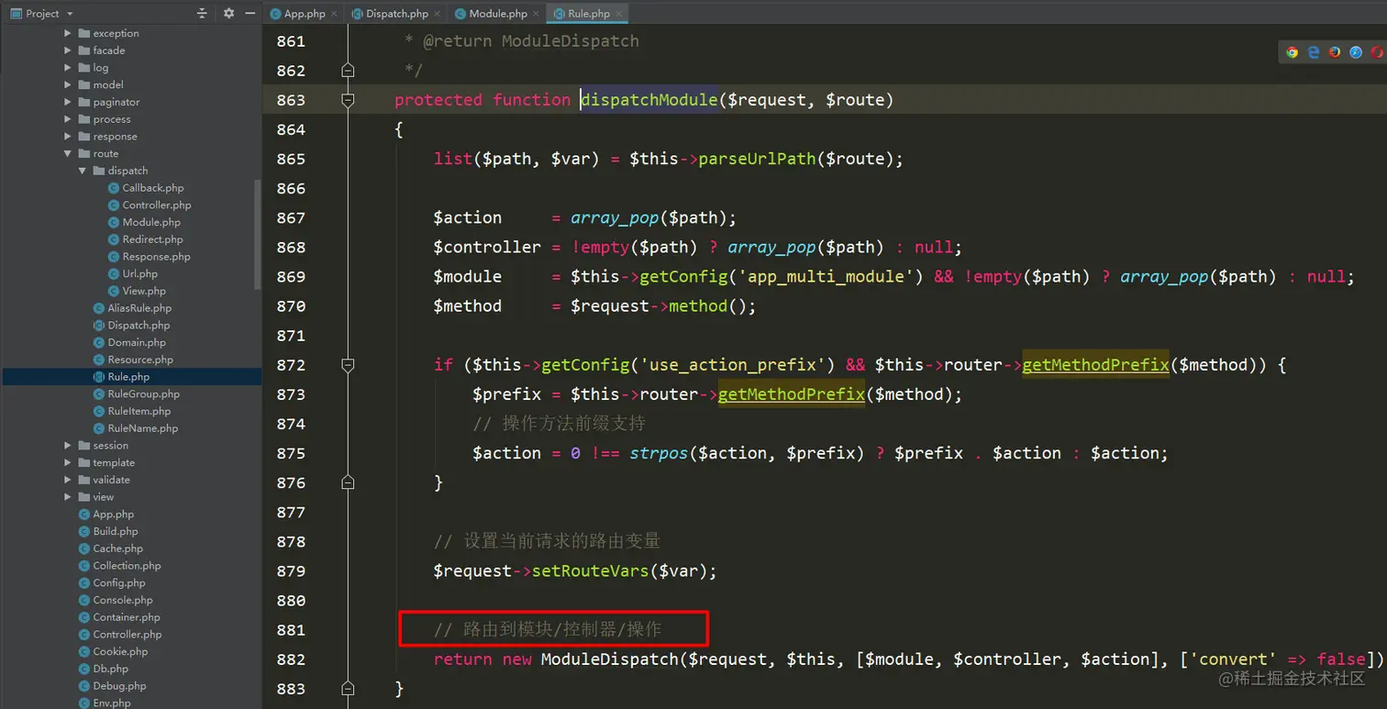
Task: Click the Build.php file icon
Action: pos(84,531)
